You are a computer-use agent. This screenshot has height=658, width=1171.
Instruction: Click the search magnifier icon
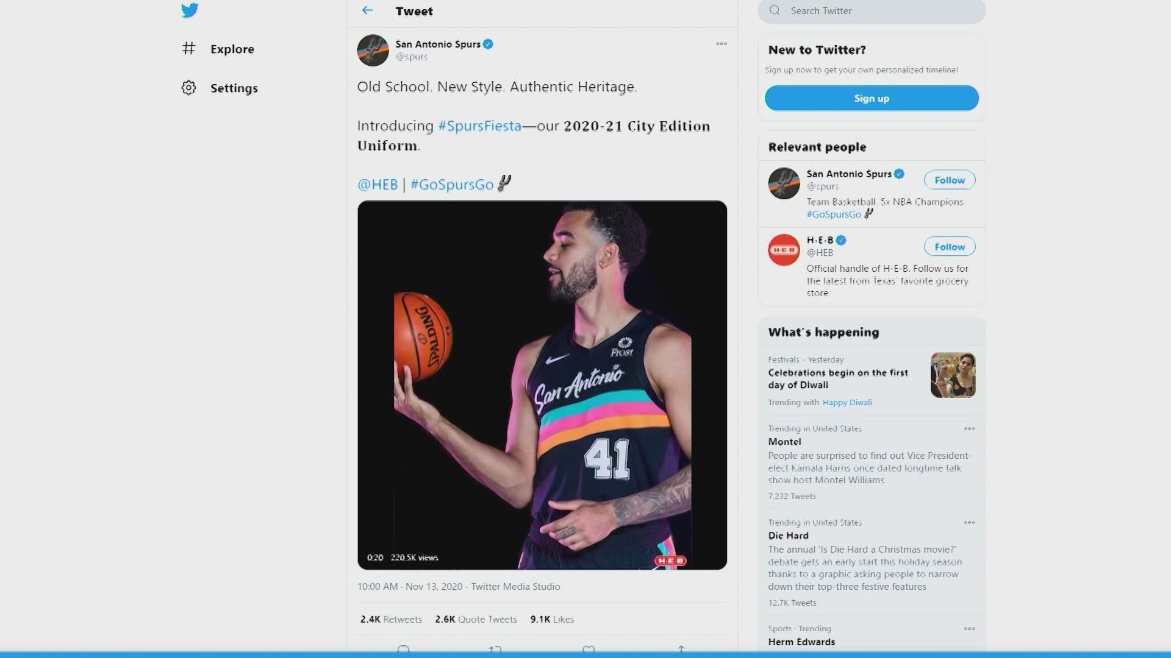click(x=775, y=10)
